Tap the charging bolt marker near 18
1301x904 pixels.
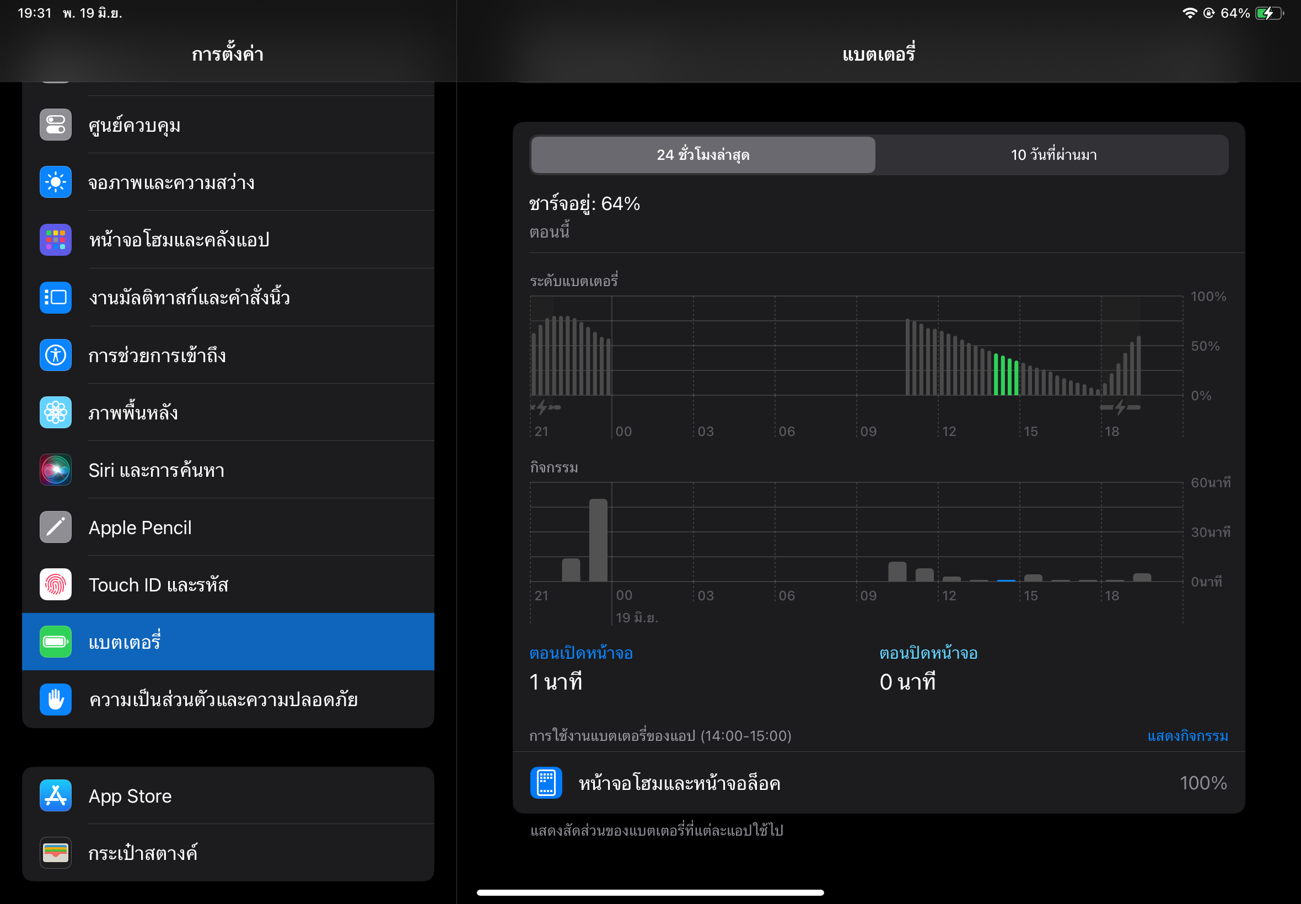[x=1120, y=407]
